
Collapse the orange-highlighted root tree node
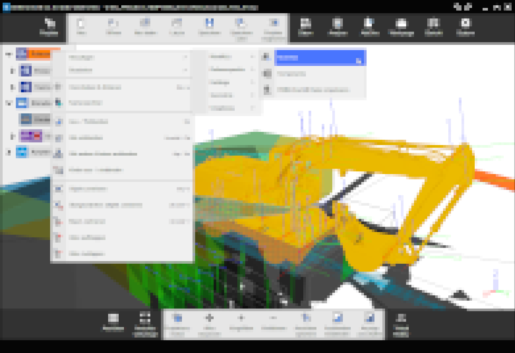tap(8, 54)
